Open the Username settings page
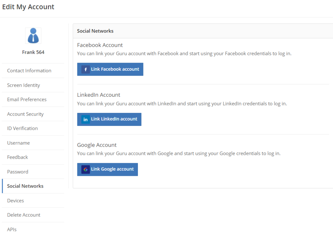Image resolution: width=333 pixels, height=235 pixels. [x=19, y=143]
